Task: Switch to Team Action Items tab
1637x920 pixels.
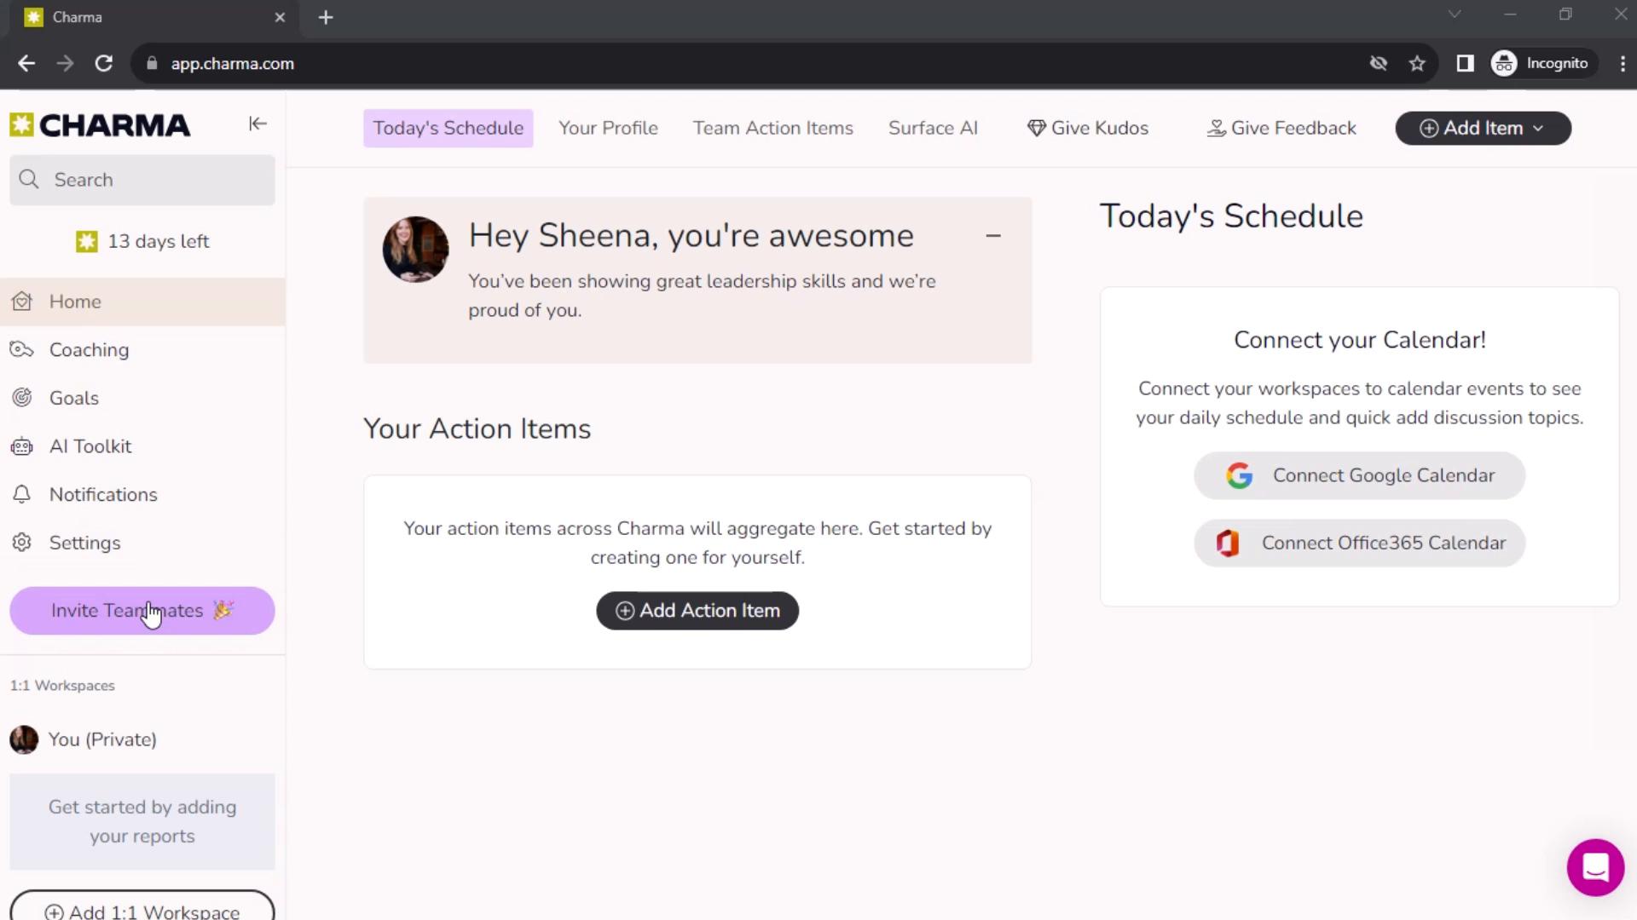Action: point(773,128)
